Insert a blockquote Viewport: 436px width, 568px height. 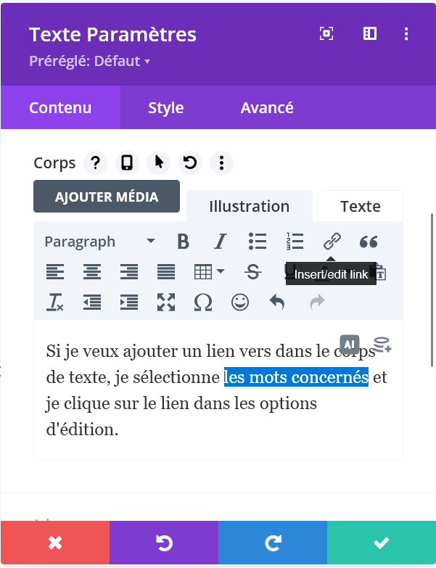click(x=369, y=242)
